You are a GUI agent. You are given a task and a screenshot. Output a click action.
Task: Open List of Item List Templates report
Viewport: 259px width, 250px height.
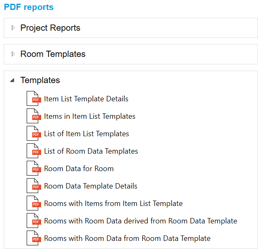pos(86,134)
